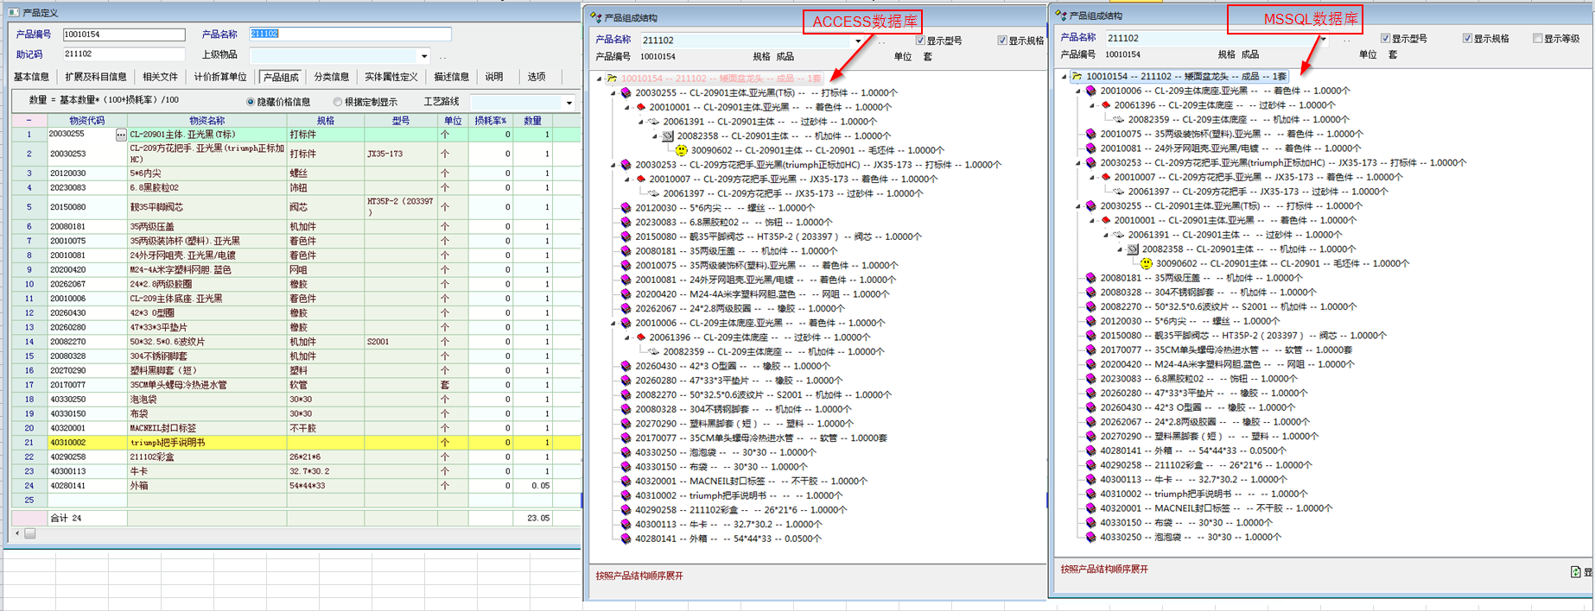This screenshot has width=1595, height=611.
Task: Switch to the 基本信息 tab
Action: click(31, 77)
